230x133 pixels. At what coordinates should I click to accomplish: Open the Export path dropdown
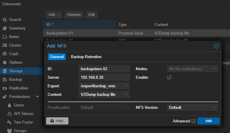(127, 86)
